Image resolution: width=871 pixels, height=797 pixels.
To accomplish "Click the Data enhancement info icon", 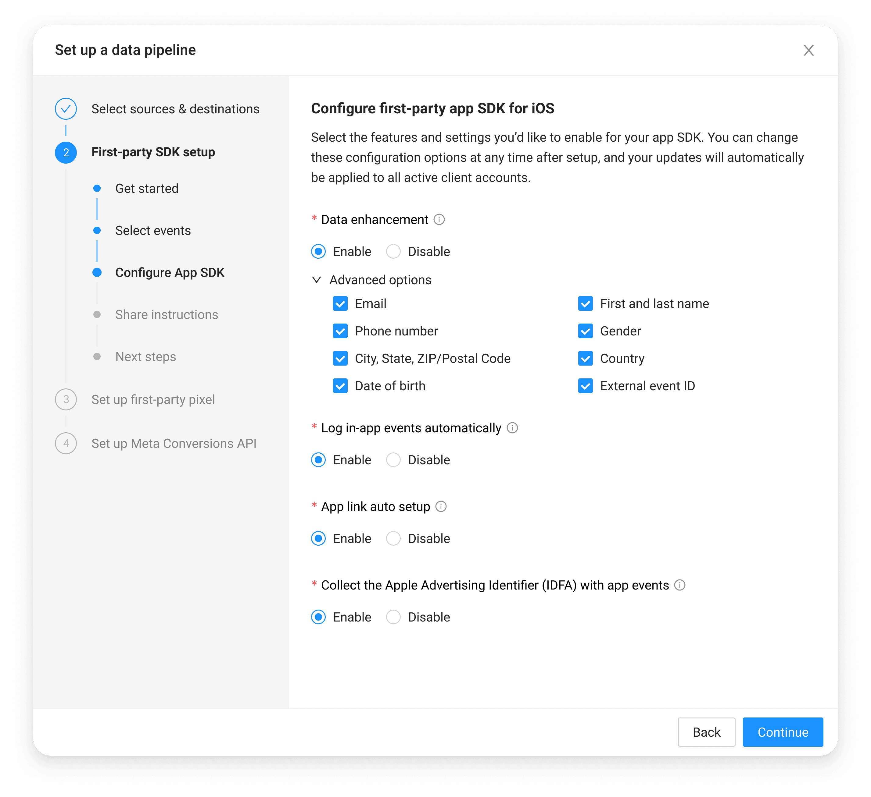I will click(439, 220).
